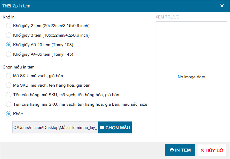Close the Thiết lập in tem dialog
Viewport: 230px width, 159px height.
point(222,6)
